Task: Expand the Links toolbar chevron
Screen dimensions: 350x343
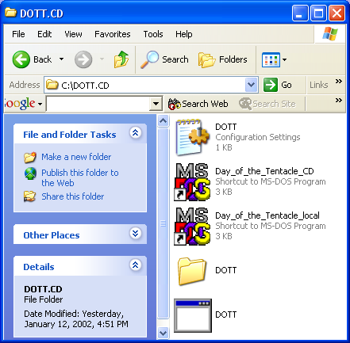Action: [339, 82]
